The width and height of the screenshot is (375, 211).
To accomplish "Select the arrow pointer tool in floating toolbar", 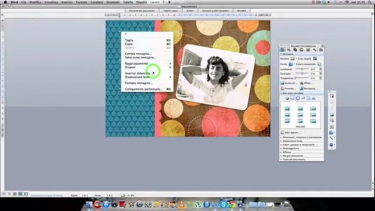I will 332,96.
